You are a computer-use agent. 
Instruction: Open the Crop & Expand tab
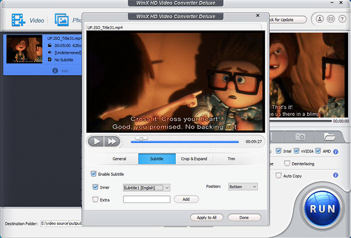coord(194,159)
